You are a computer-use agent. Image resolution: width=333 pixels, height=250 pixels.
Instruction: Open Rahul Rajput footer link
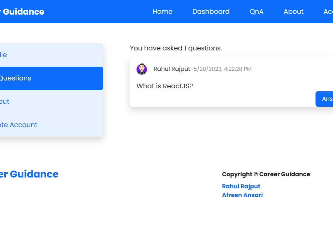(x=241, y=186)
